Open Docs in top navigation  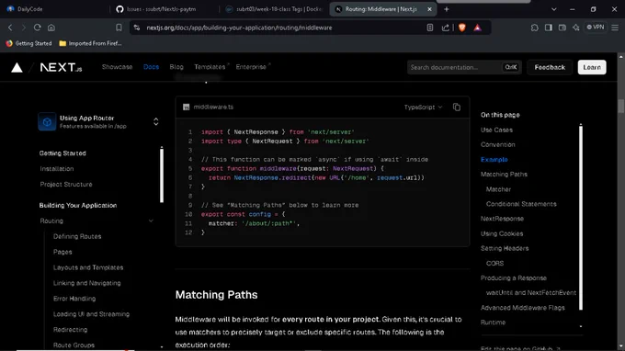[x=151, y=67]
